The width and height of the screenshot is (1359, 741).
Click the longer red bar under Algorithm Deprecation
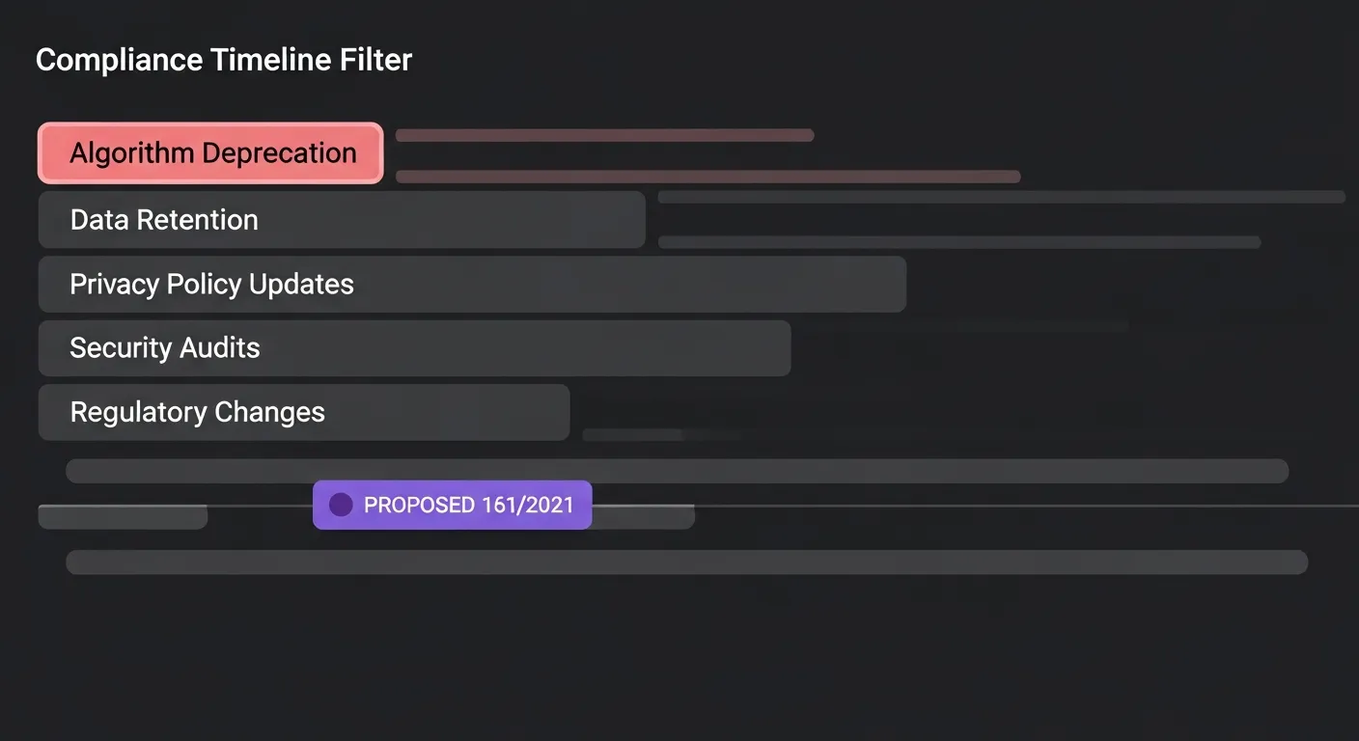(x=707, y=177)
